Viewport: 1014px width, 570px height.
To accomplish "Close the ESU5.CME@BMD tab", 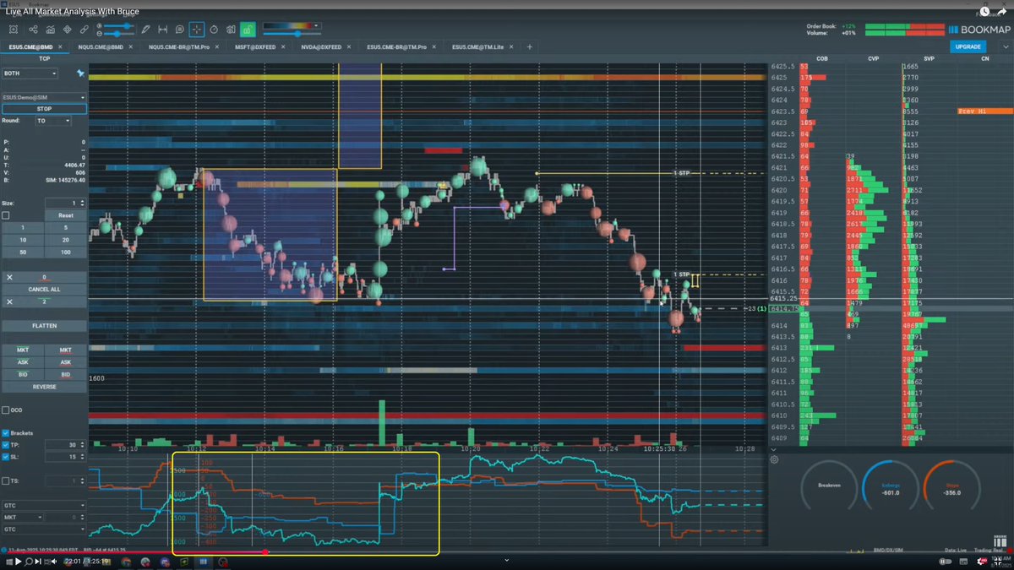I will pyautogui.click(x=60, y=46).
